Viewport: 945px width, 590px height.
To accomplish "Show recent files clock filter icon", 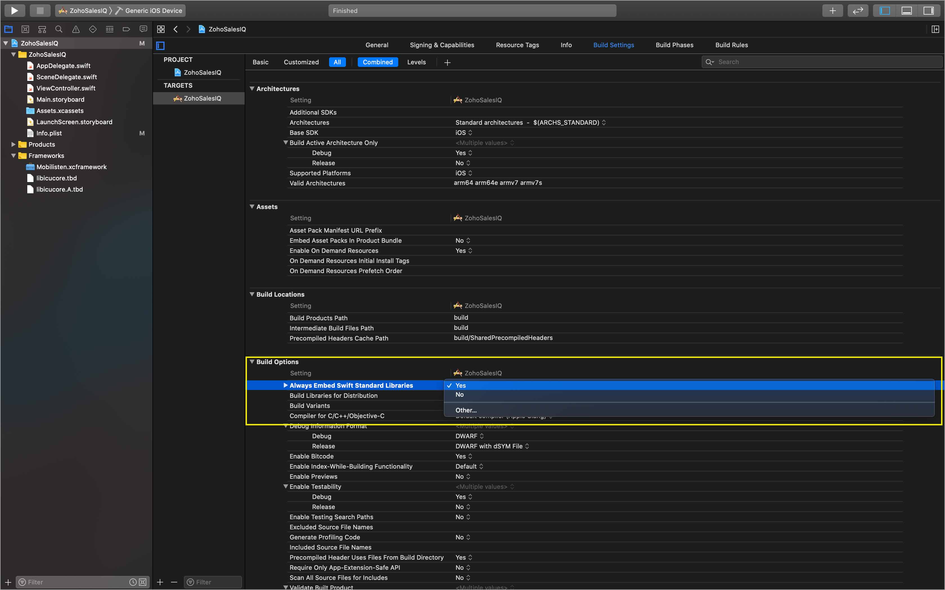I will 133,582.
